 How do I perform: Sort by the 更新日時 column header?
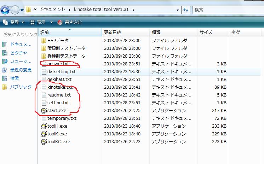(126, 32)
